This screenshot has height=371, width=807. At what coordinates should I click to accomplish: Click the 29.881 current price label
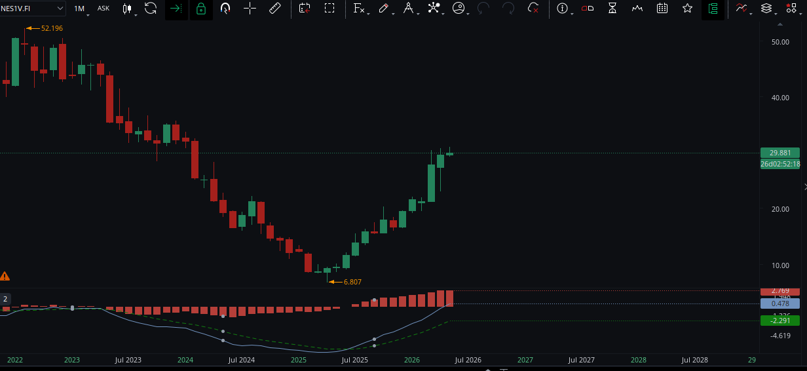pyautogui.click(x=780, y=153)
